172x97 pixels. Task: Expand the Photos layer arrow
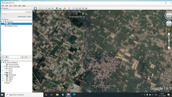pos(3,71)
